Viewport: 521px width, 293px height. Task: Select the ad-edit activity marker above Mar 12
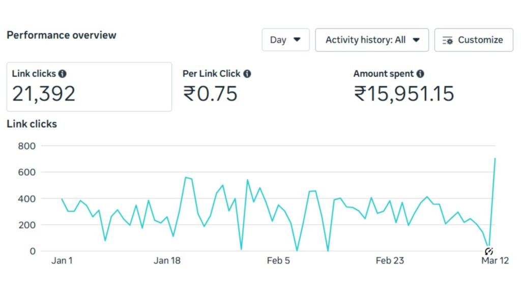(x=489, y=251)
